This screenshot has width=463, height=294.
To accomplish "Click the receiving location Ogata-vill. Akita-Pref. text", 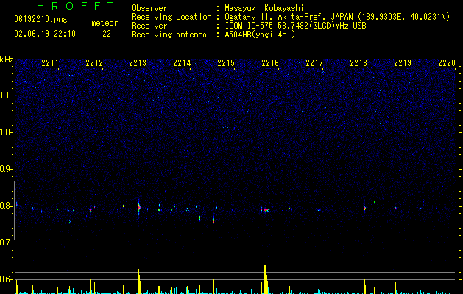I will 337,17.
